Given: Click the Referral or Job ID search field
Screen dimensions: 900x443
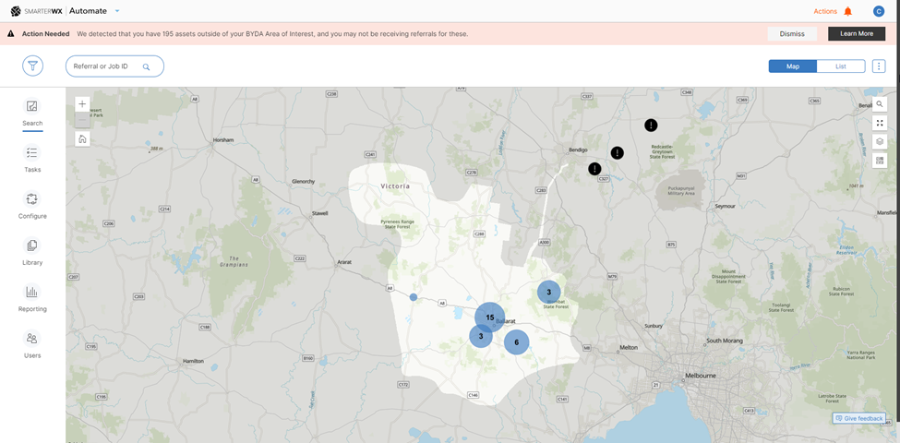Looking at the screenshot, I should click(x=106, y=66).
